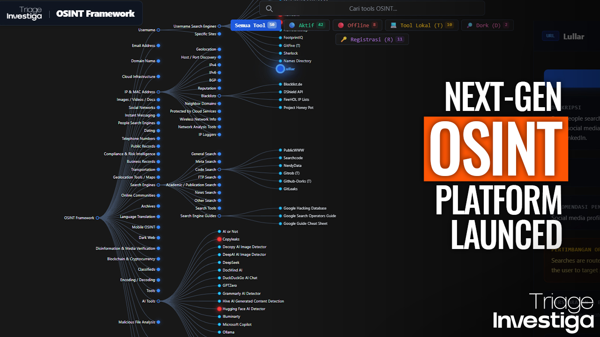Click the cyan dot beside Microsoft Copilot
This screenshot has height=337, width=600.
tap(219, 324)
